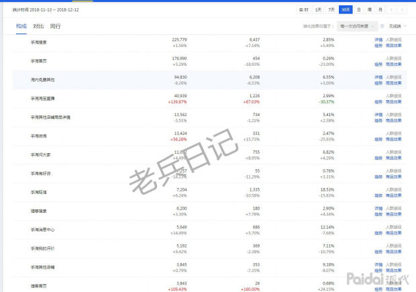Switch to the 周 date granularity

(370, 10)
